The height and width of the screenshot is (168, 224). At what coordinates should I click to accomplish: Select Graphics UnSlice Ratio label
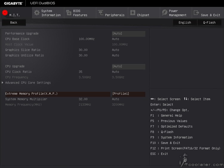pyautogui.click(x=24, y=56)
